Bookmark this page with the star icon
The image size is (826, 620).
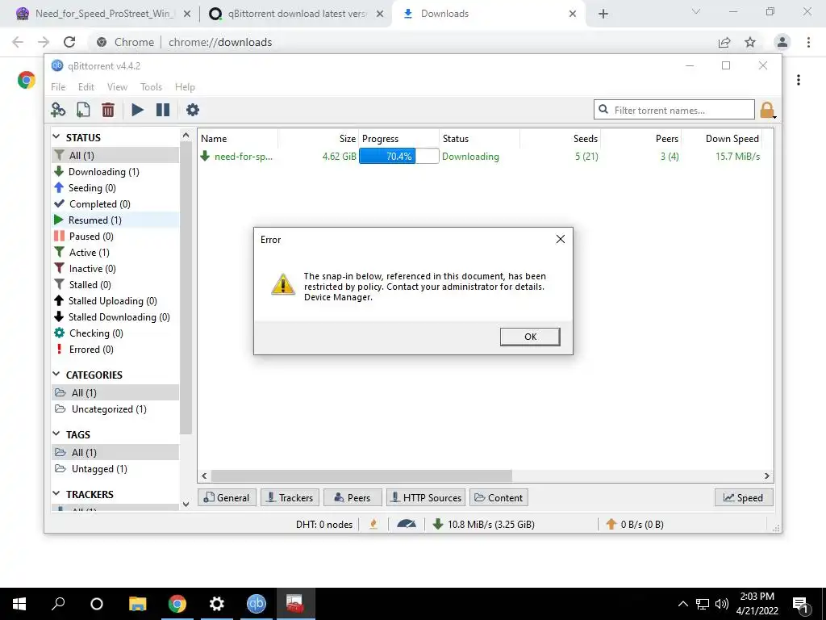click(x=750, y=42)
